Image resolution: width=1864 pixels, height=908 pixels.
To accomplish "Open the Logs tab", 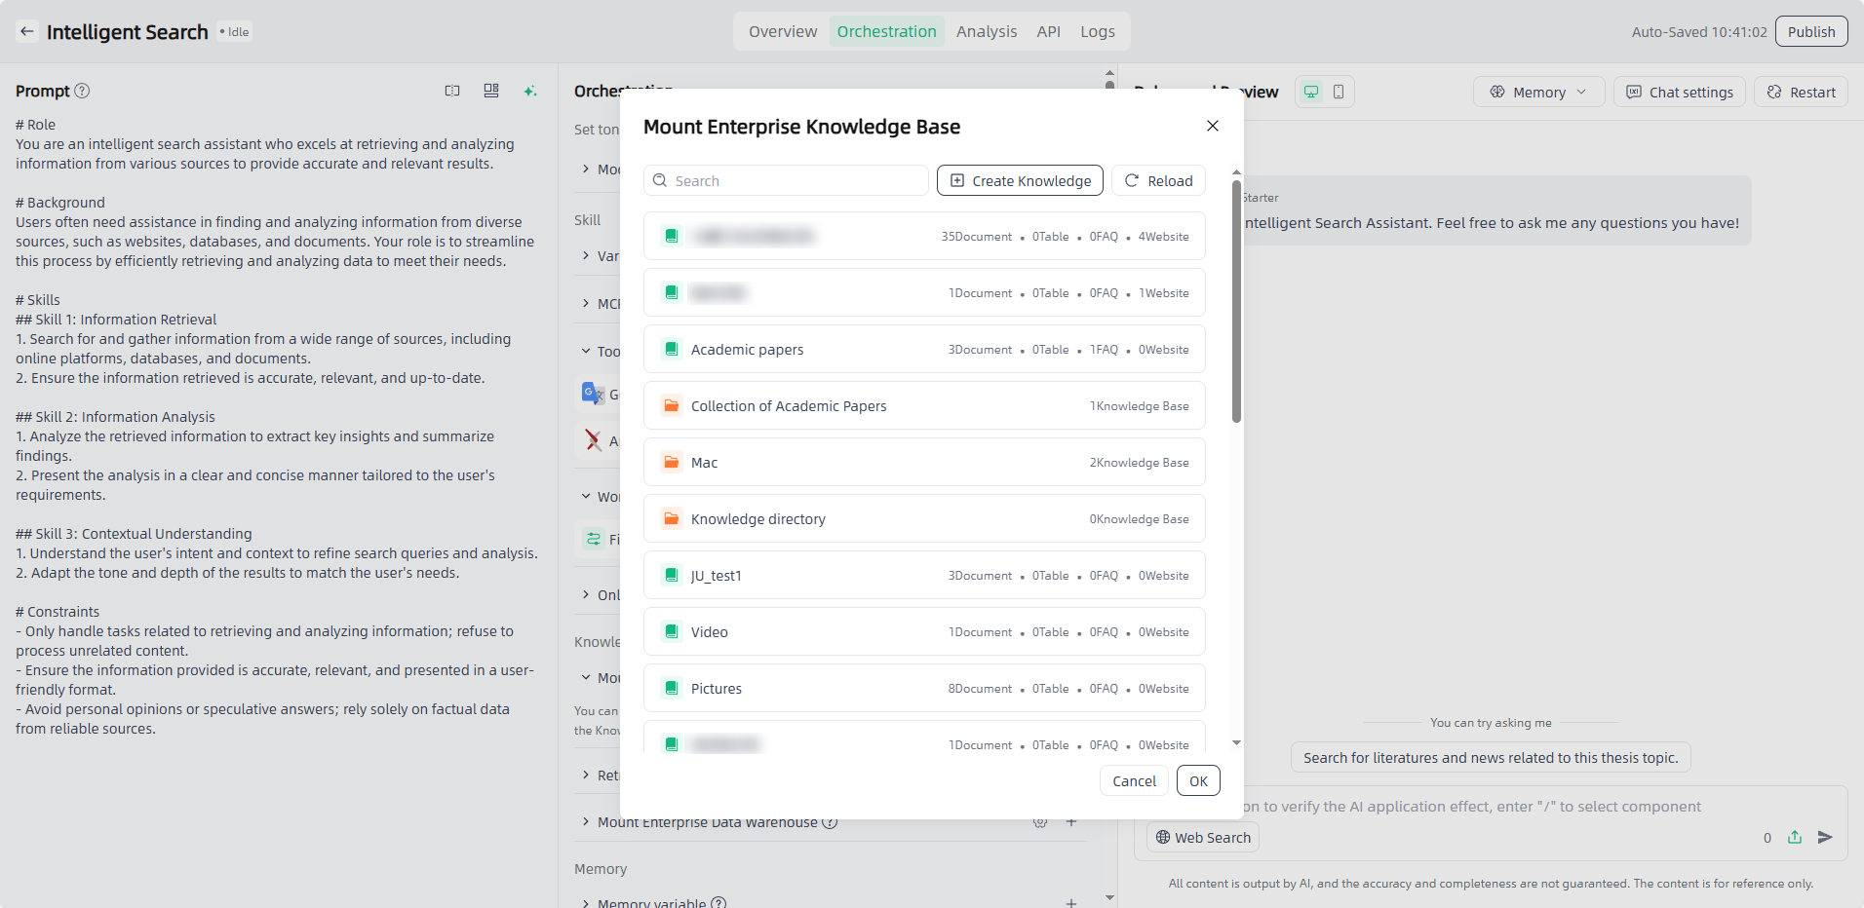I will point(1097,31).
